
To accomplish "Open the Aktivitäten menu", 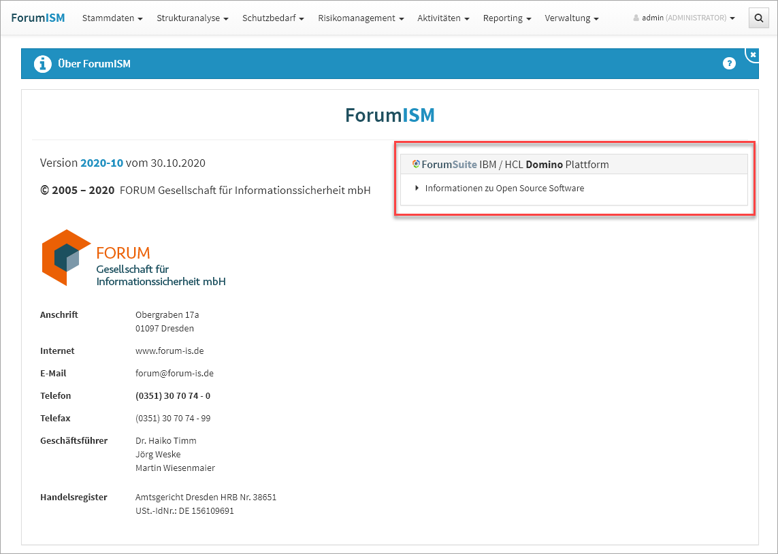I will 443,18.
